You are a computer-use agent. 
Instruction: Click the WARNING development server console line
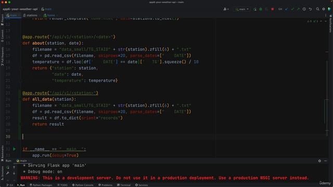click(x=164, y=178)
